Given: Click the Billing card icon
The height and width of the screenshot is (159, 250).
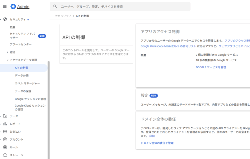Looking at the screenshot, I should pos(5,132).
